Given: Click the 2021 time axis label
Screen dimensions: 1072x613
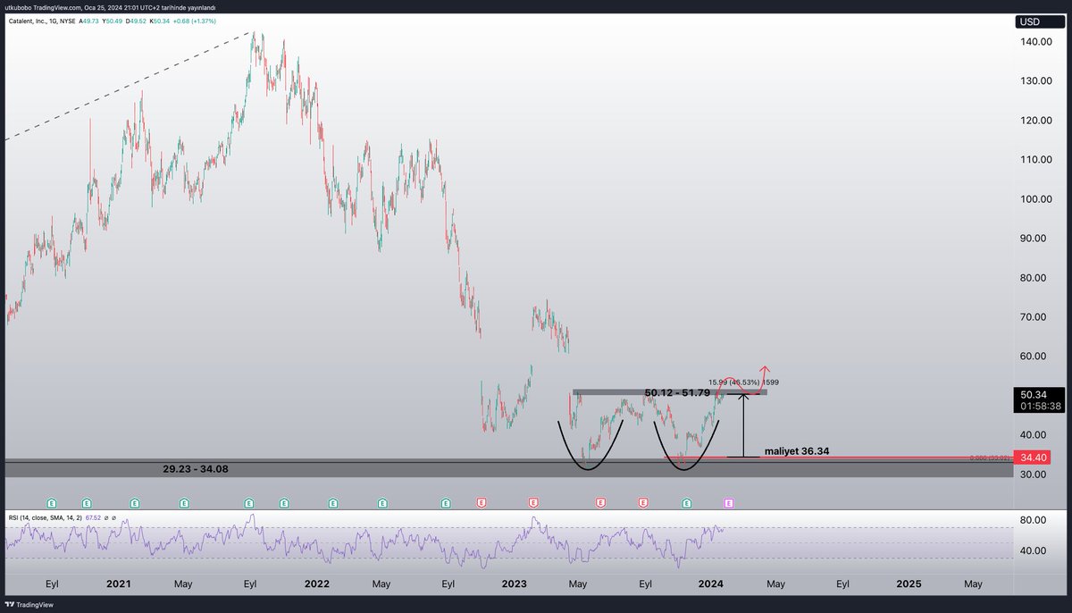Looking at the screenshot, I should coord(118,584).
